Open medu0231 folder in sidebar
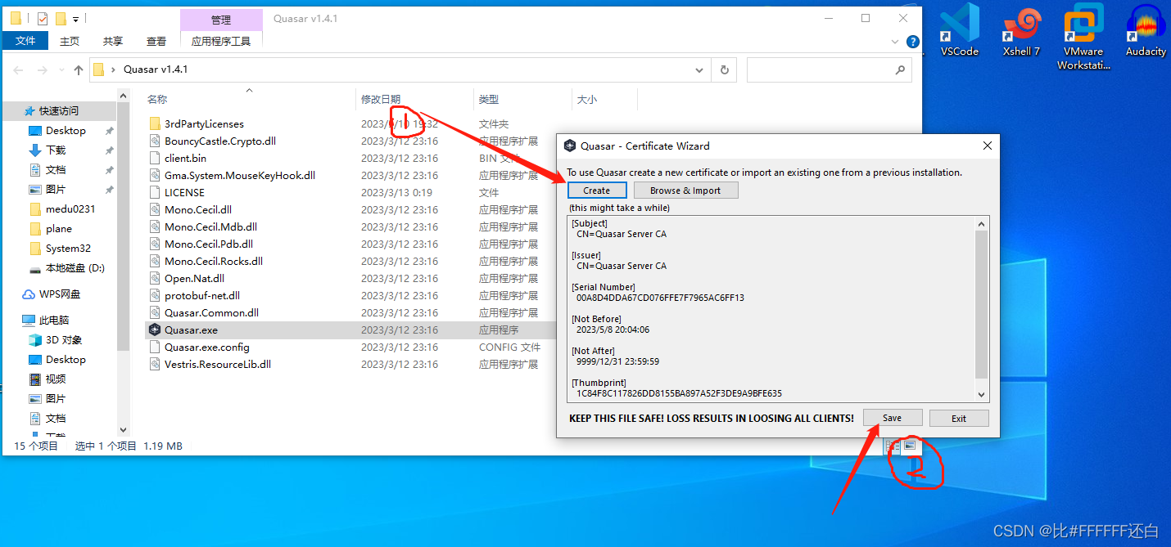Screen dimensions: 1171x547 [x=70, y=208]
